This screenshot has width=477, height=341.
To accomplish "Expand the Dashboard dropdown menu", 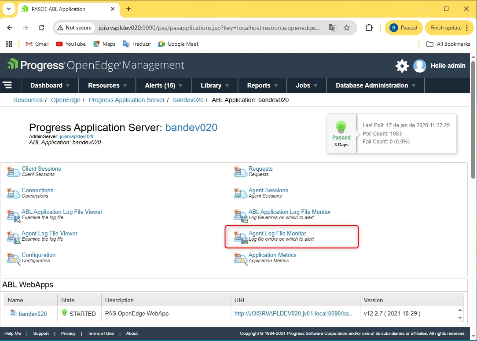I will click(50, 85).
